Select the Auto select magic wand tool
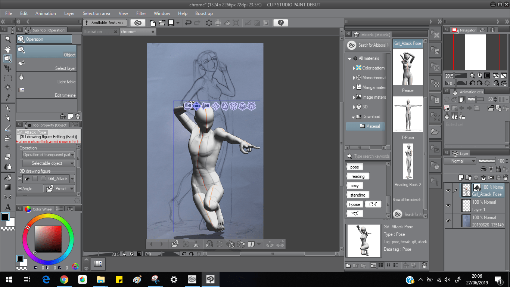The height and width of the screenshot is (287, 510). 7,88
